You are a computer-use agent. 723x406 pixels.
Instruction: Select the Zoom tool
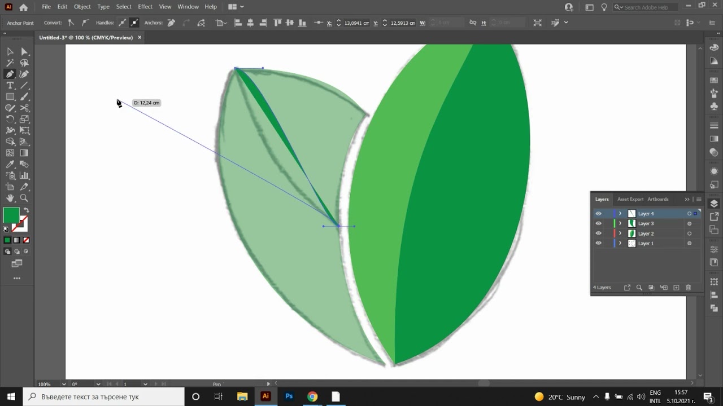pos(24,198)
